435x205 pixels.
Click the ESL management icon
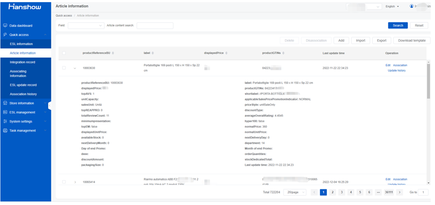[x=5, y=112]
